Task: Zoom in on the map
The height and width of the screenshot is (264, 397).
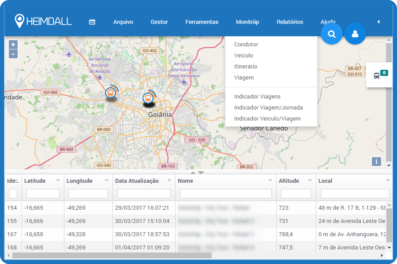Action: [13, 45]
